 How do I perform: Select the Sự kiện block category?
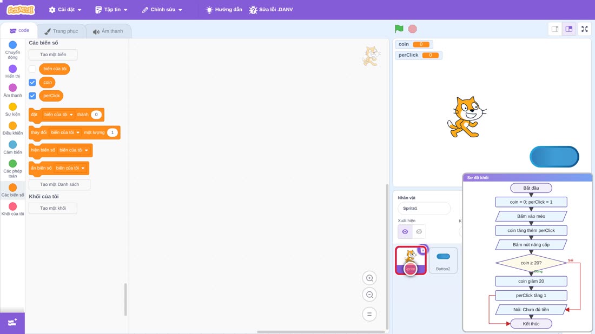(x=12, y=110)
